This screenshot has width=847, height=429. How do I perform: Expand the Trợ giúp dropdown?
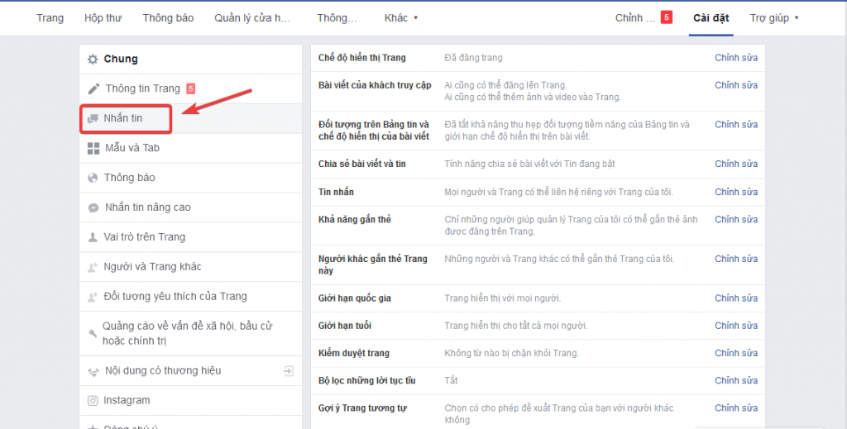pyautogui.click(x=774, y=17)
